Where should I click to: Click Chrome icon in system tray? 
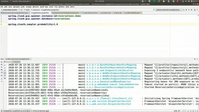(x=173, y=1)
